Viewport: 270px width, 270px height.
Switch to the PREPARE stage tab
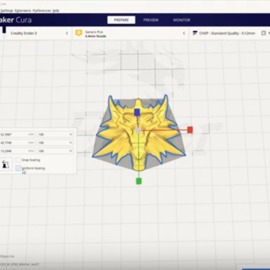coord(121,20)
